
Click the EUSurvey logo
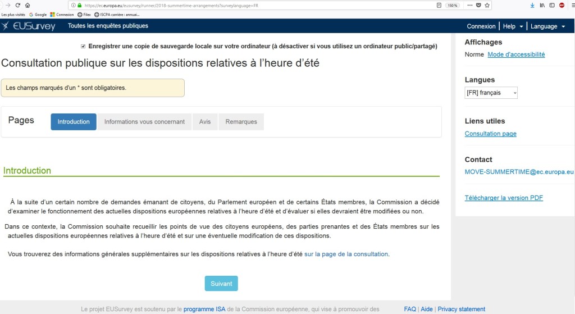[29, 26]
